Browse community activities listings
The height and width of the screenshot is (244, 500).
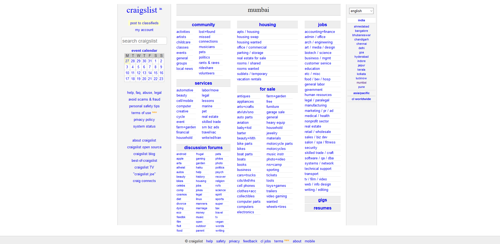tap(183, 32)
